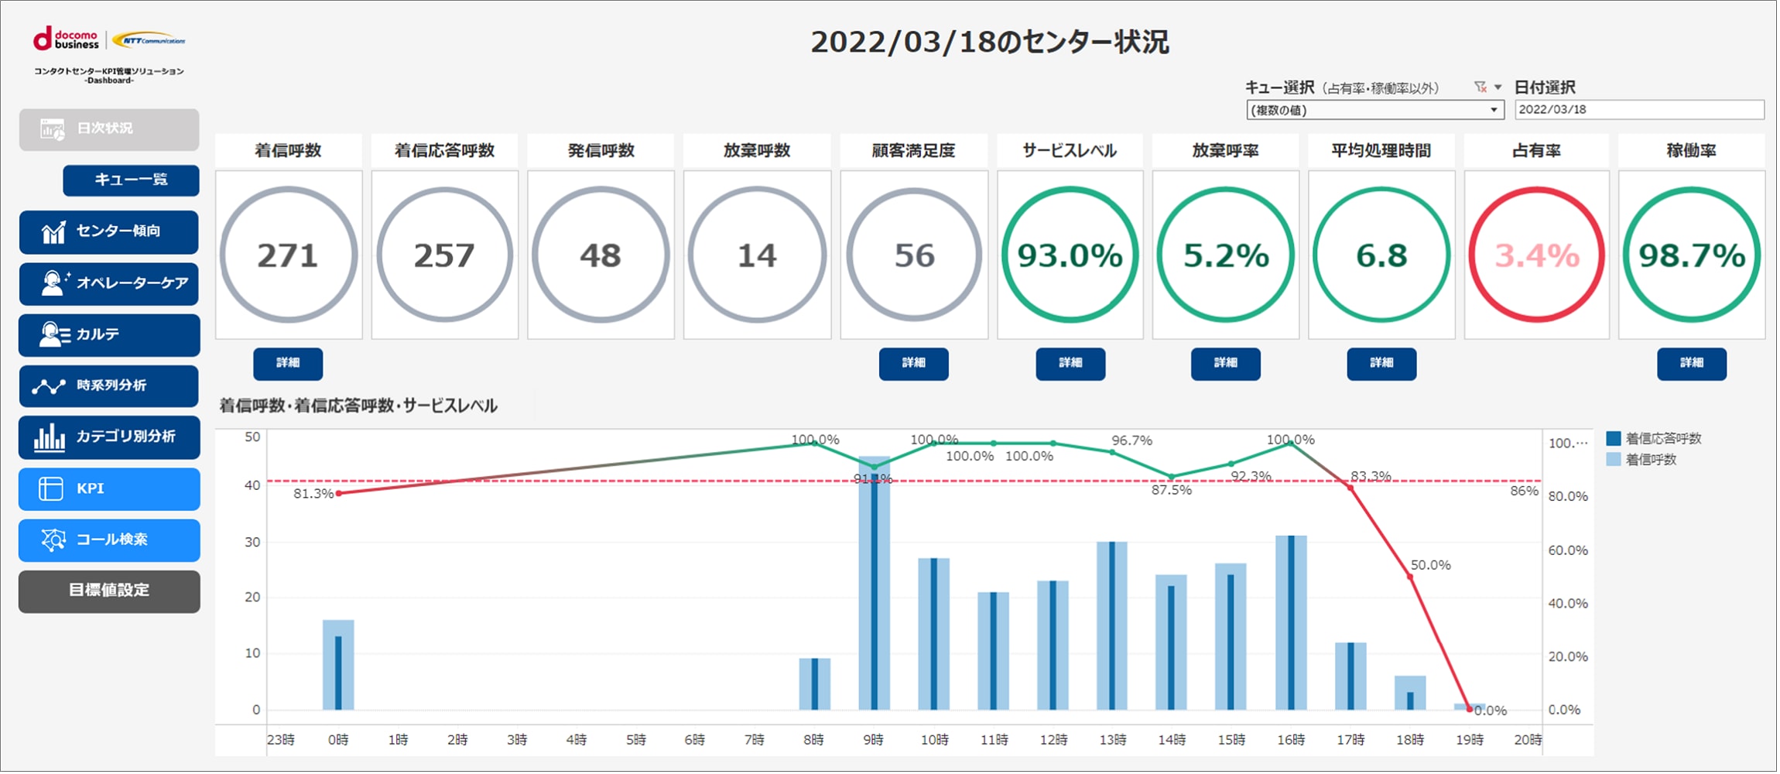
Task: Click the 9時 bar in chart
Action: coord(875,584)
